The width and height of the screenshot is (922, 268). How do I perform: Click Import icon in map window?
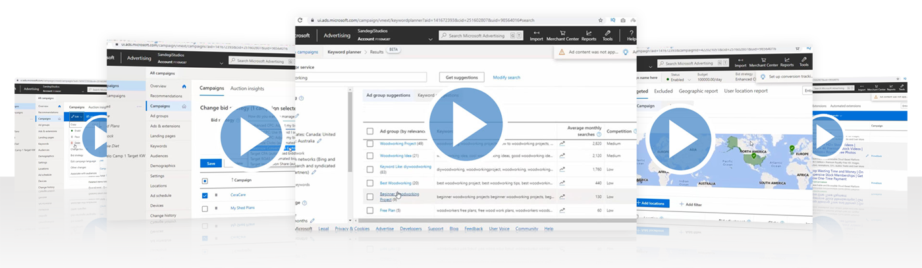[740, 61]
